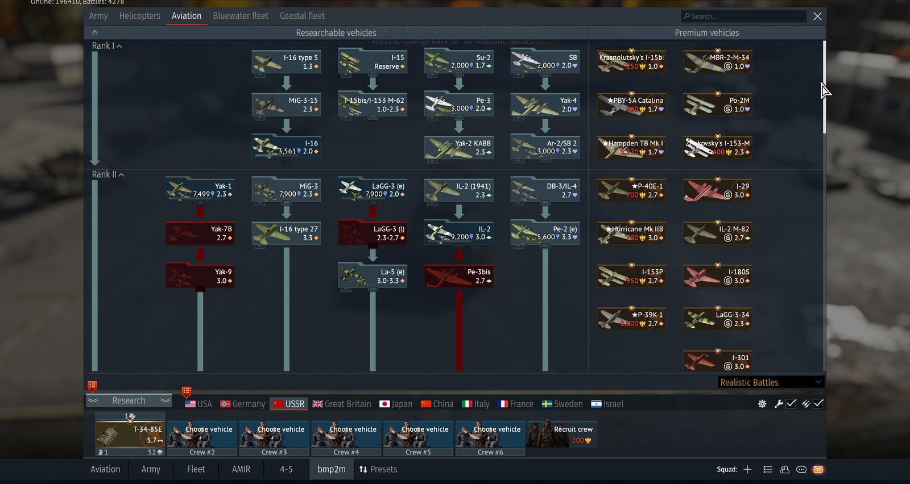The image size is (910, 484).
Task: Toggle the automatic repair checkbox
Action: (x=791, y=404)
